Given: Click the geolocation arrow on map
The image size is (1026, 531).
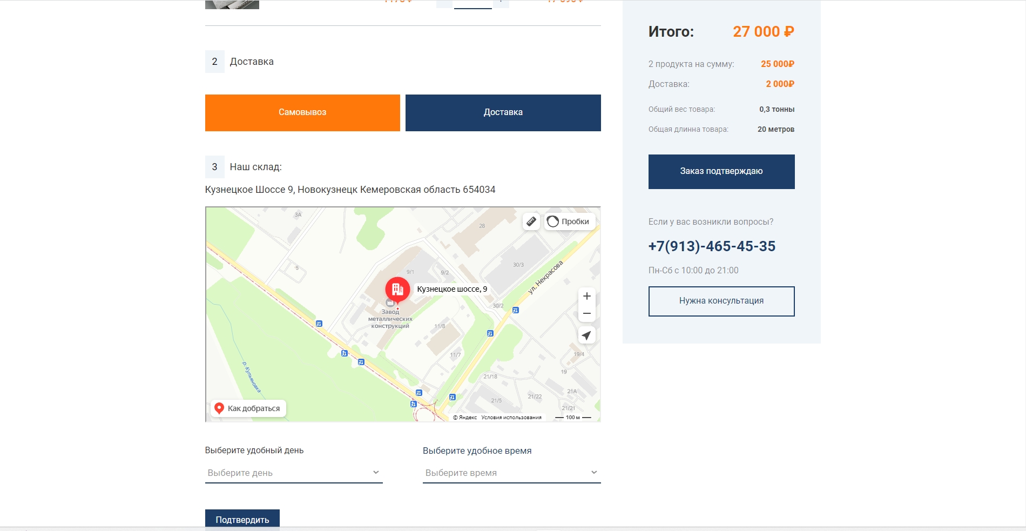Looking at the screenshot, I should pyautogui.click(x=586, y=335).
